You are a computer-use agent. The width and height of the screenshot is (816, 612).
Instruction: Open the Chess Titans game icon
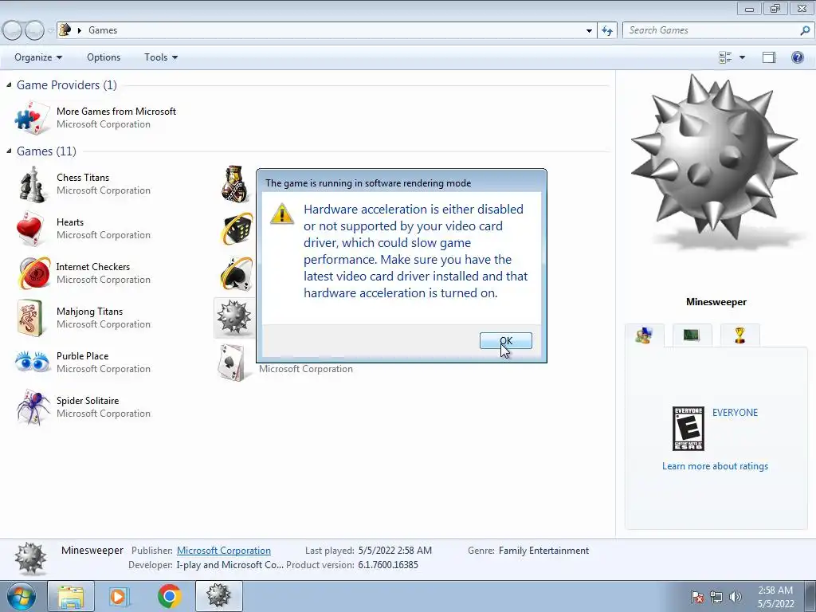[x=32, y=184]
